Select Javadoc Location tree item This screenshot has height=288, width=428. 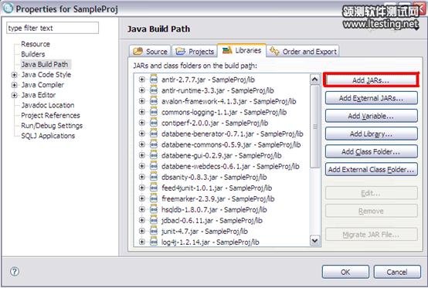click(x=48, y=105)
